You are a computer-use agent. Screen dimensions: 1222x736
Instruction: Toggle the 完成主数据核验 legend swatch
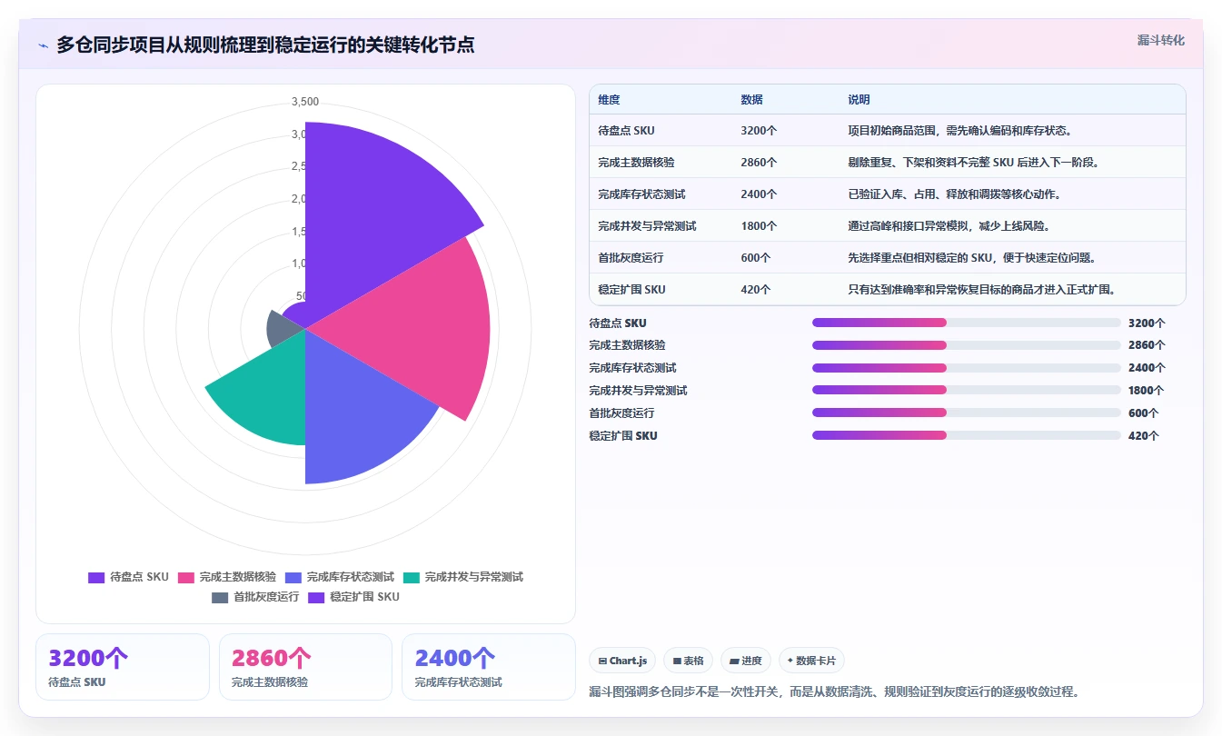pyautogui.click(x=186, y=577)
